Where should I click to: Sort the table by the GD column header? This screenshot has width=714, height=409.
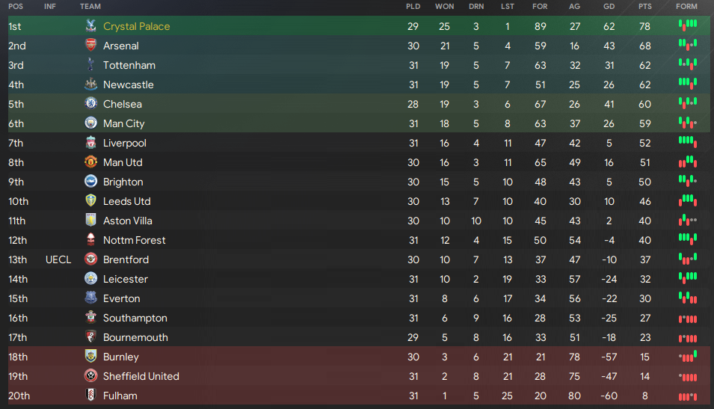coord(609,7)
